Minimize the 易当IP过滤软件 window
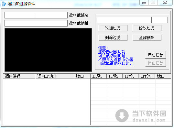Viewport: 174px width, 128px height. click(144, 3)
